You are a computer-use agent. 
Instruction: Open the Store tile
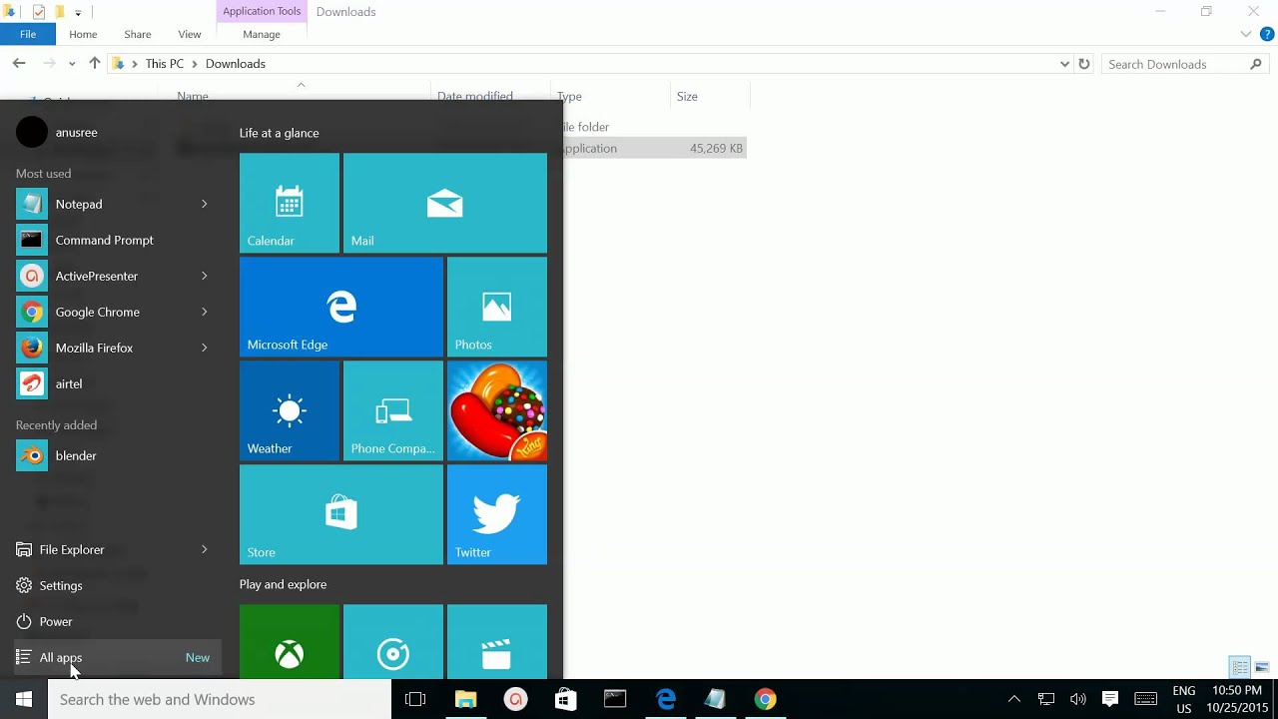click(341, 514)
